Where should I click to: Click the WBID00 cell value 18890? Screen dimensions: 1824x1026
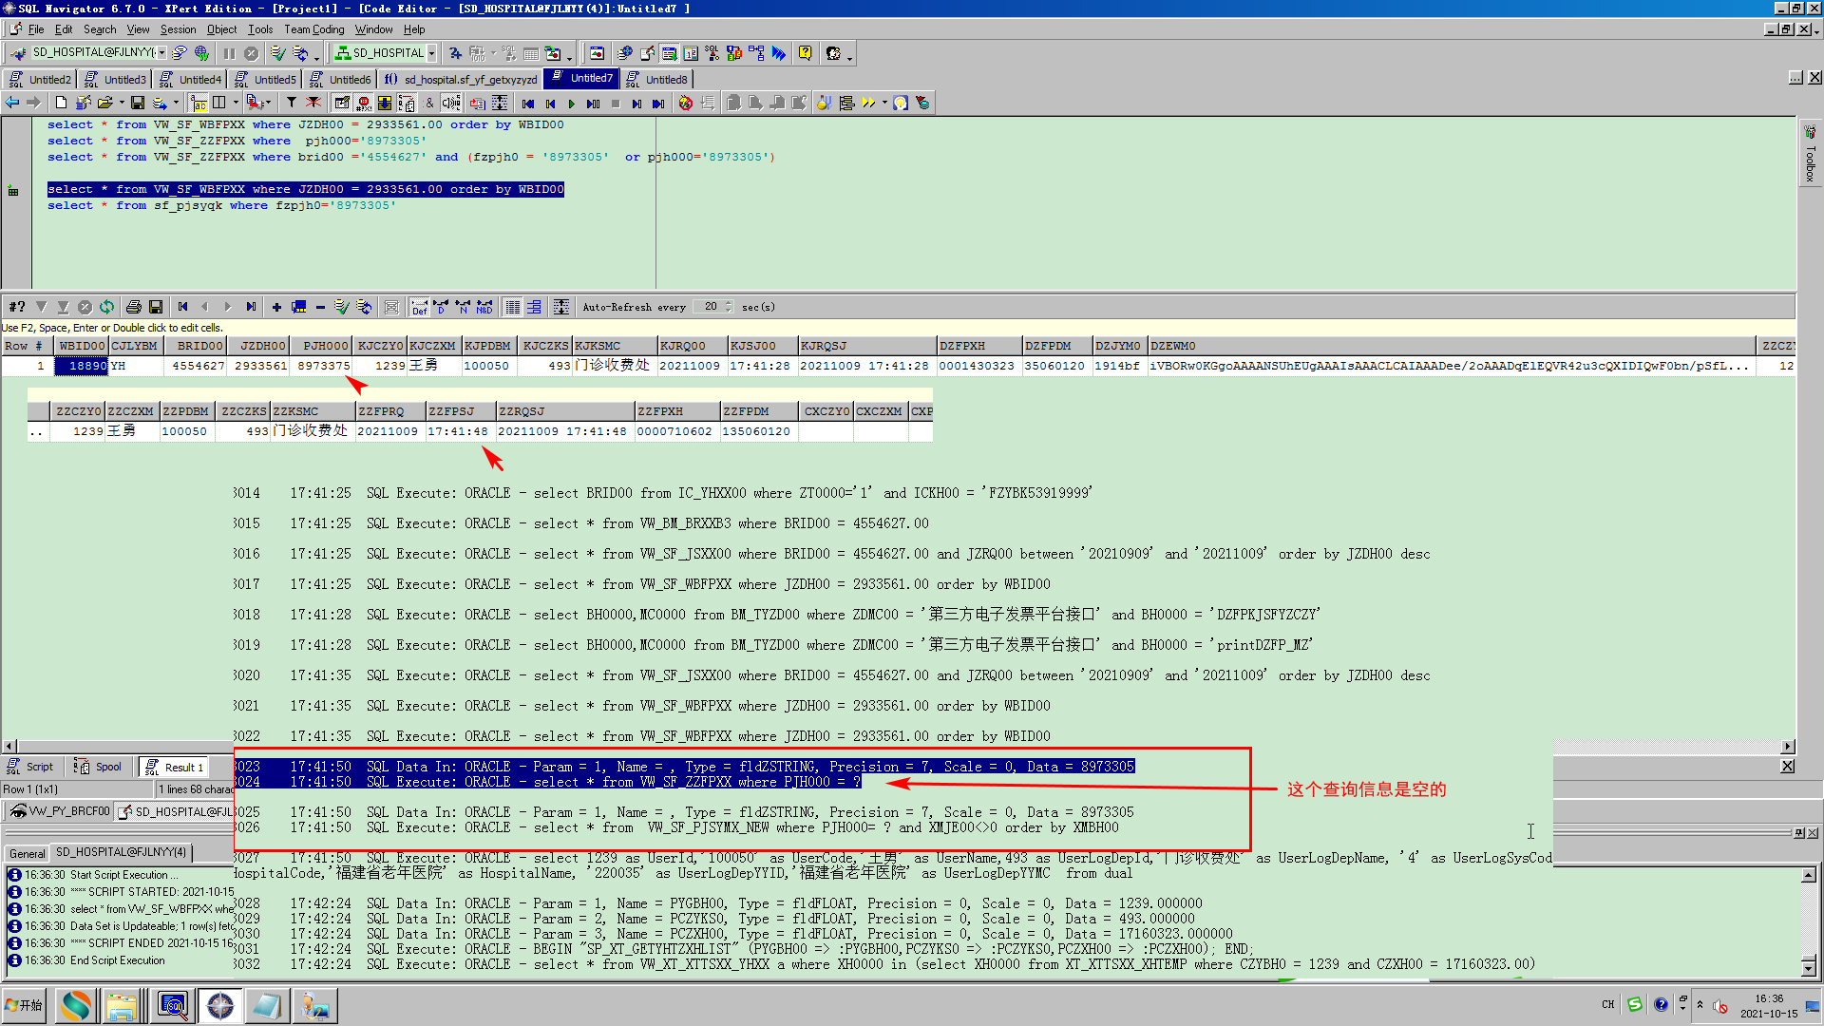click(82, 366)
